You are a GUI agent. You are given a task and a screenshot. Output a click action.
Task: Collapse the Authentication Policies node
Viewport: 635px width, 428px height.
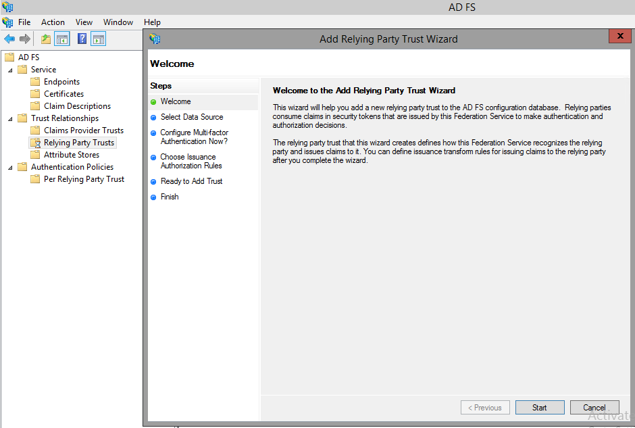click(x=10, y=167)
